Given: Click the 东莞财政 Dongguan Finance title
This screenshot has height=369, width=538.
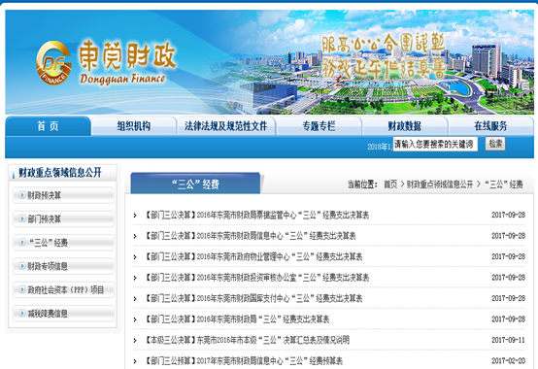Looking at the screenshot, I should (127, 62).
